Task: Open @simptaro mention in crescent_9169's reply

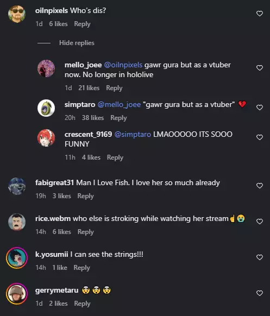Action: pyautogui.click(x=133, y=135)
